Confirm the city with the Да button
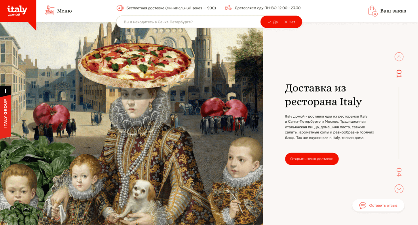Image resolution: width=418 pixels, height=225 pixels. pos(273,22)
